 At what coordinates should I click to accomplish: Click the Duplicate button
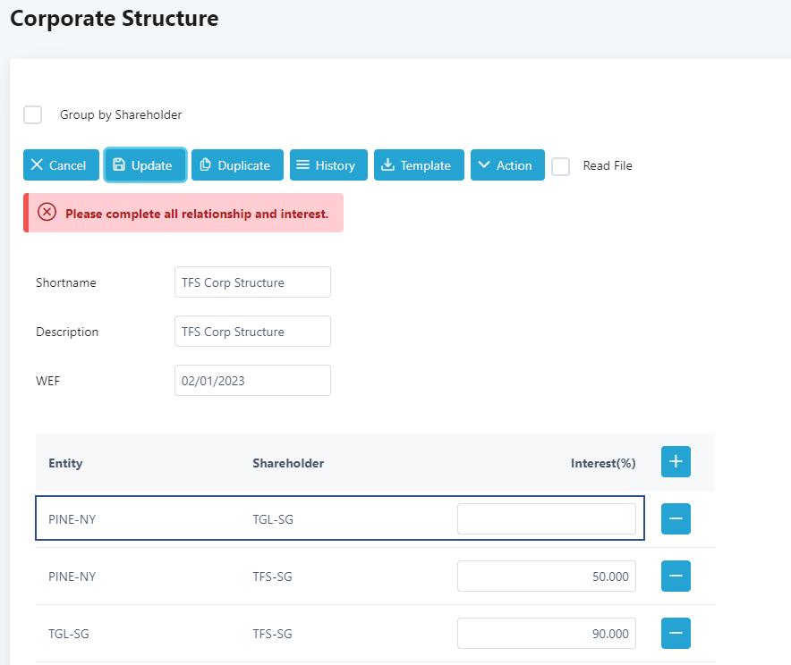(x=237, y=165)
